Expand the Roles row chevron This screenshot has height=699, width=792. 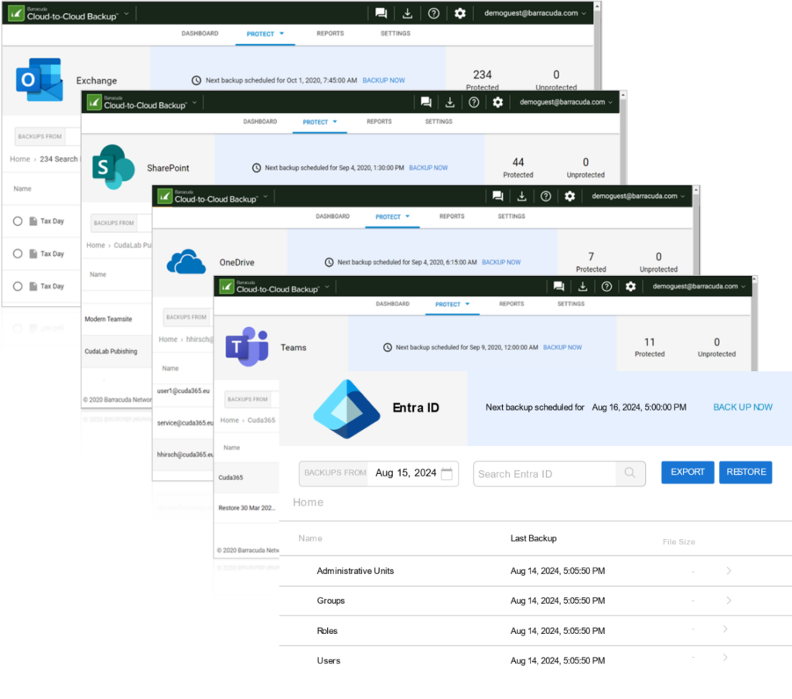725,629
